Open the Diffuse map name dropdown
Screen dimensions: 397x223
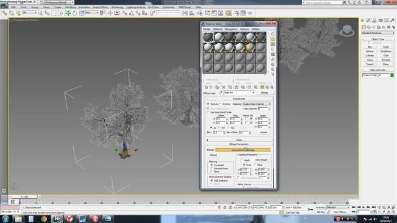pos(239,93)
